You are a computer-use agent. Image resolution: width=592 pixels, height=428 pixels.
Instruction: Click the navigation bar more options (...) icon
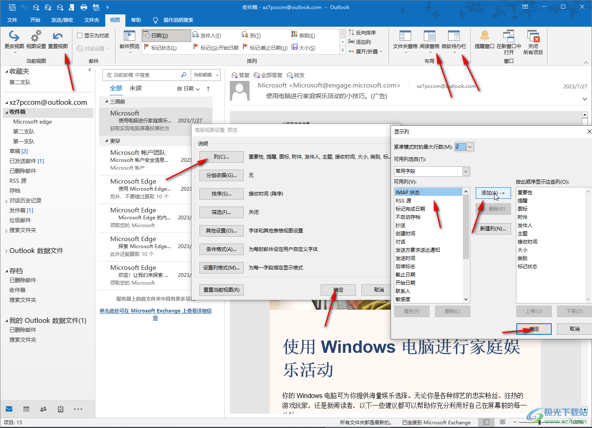point(78,409)
